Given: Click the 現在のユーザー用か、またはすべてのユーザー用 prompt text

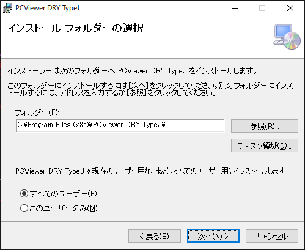Looking at the screenshot, I should (150, 171).
